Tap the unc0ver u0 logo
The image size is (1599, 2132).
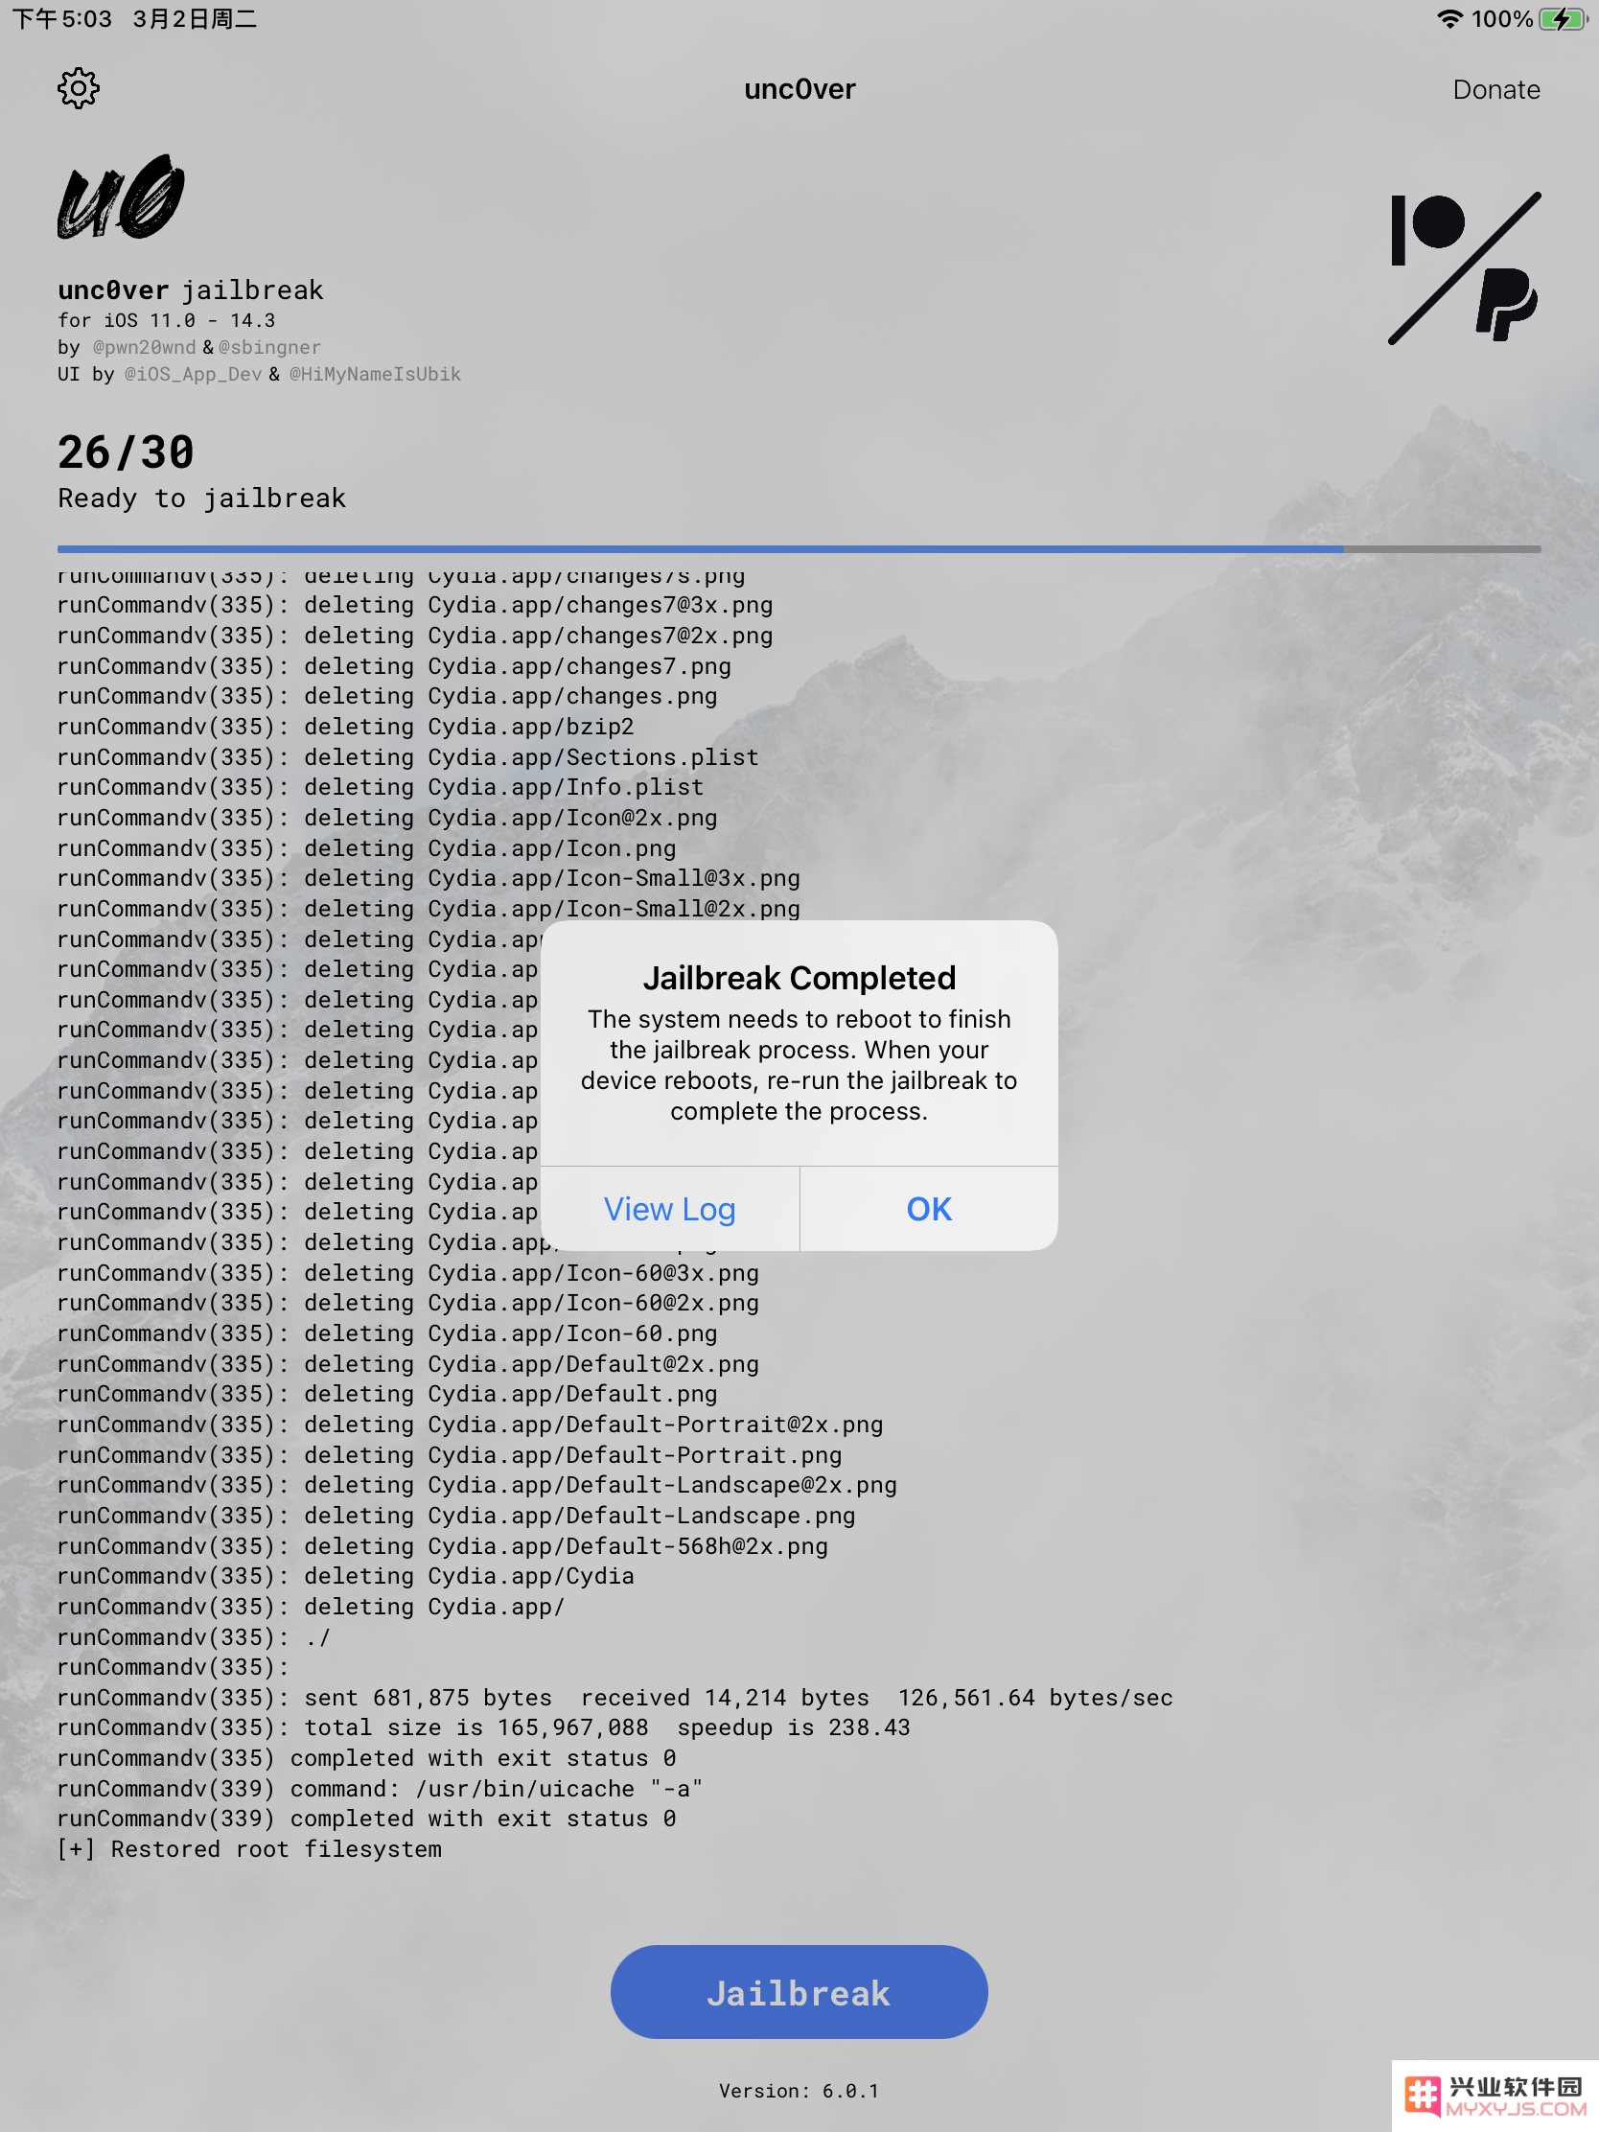[x=122, y=197]
